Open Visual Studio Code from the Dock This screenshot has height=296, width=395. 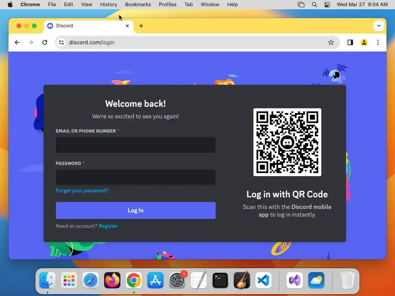[263, 280]
